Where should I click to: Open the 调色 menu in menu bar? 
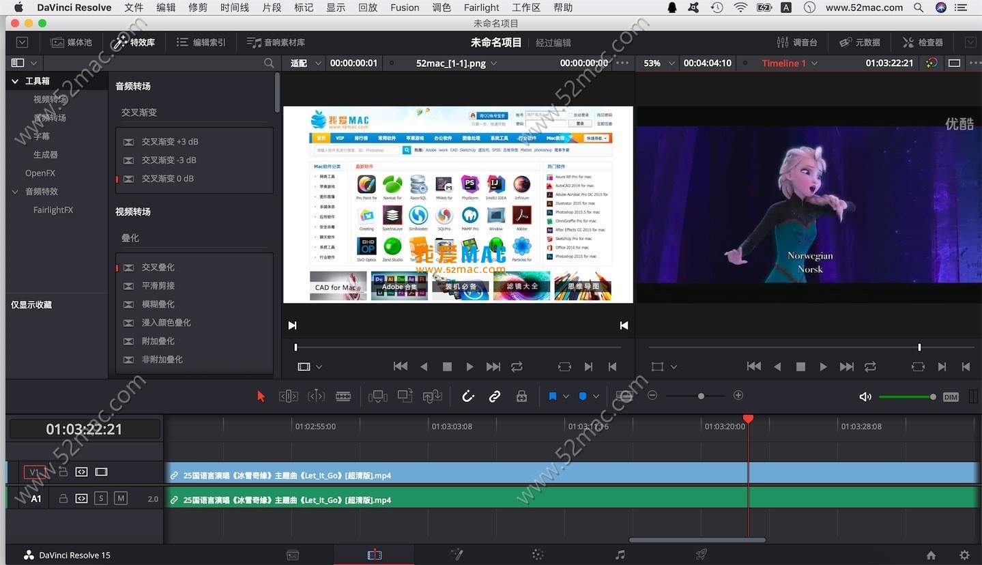click(442, 8)
